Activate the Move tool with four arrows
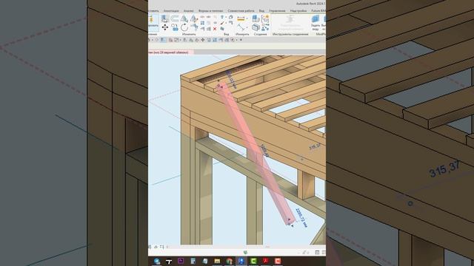This screenshot has height=266, width=474. click(x=164, y=27)
